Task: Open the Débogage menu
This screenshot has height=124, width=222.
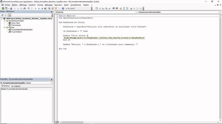Action: [x=49, y=5]
